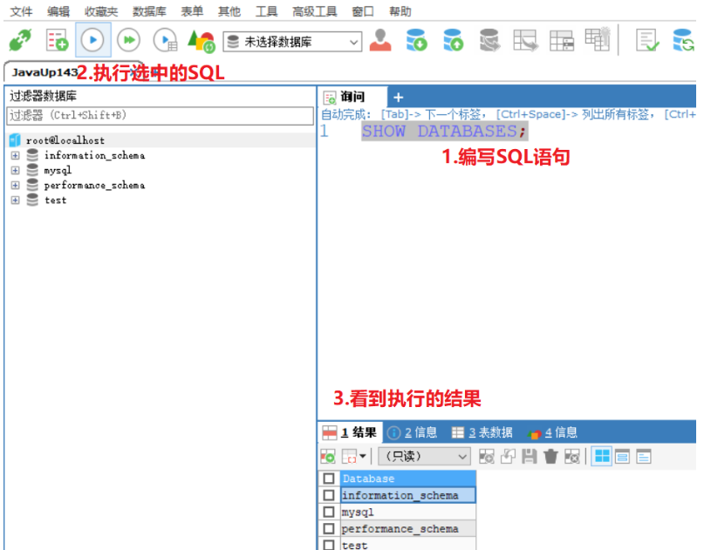Switch to the 3 表数据 tab
Viewport: 711px width, 550px height.
click(x=482, y=432)
